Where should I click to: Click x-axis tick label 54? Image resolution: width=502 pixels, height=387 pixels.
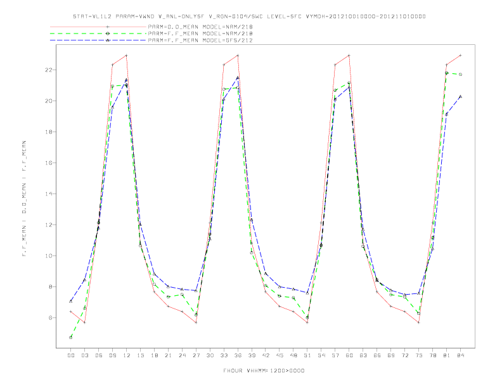click(x=321, y=355)
